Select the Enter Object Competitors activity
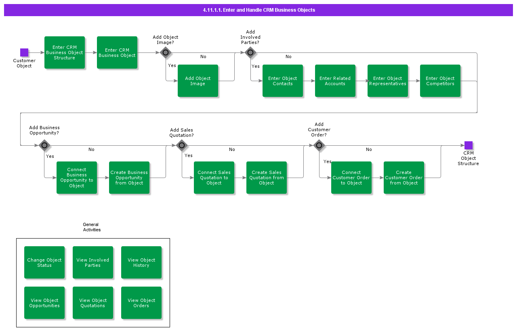Viewport: 517px width, 331px height. tap(440, 81)
